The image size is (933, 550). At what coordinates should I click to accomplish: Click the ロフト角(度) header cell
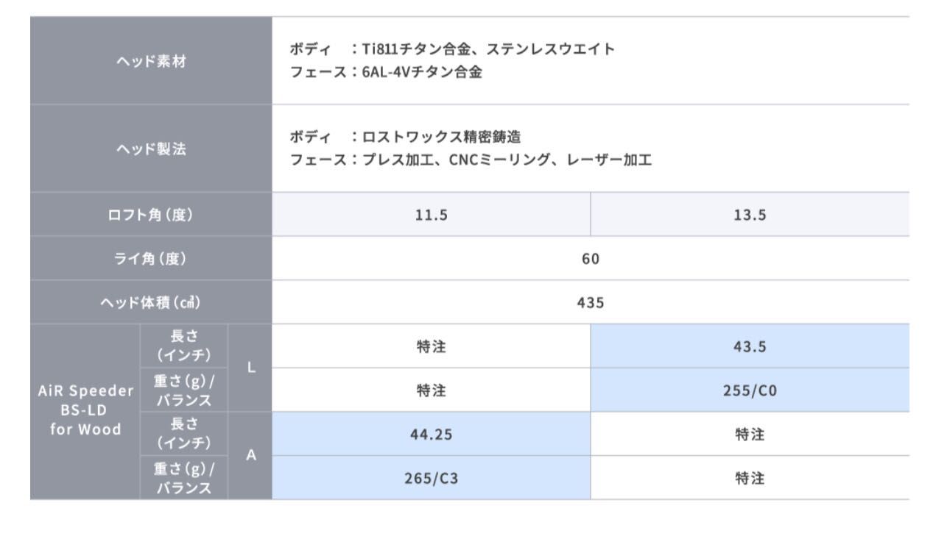[x=150, y=215]
